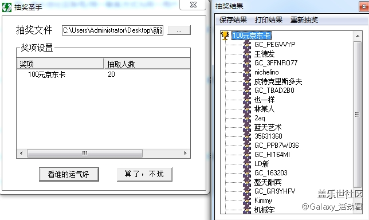Select winner 整天酬宾 in results
Screen dimensions: 369x220
(268, 182)
